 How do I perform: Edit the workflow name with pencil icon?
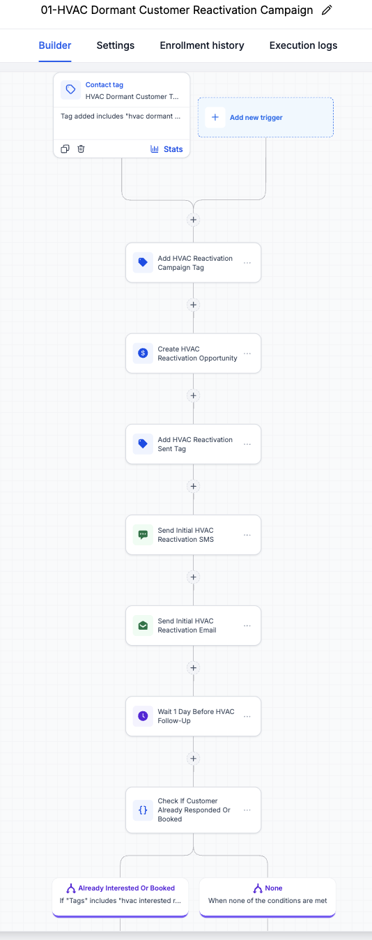coord(327,10)
